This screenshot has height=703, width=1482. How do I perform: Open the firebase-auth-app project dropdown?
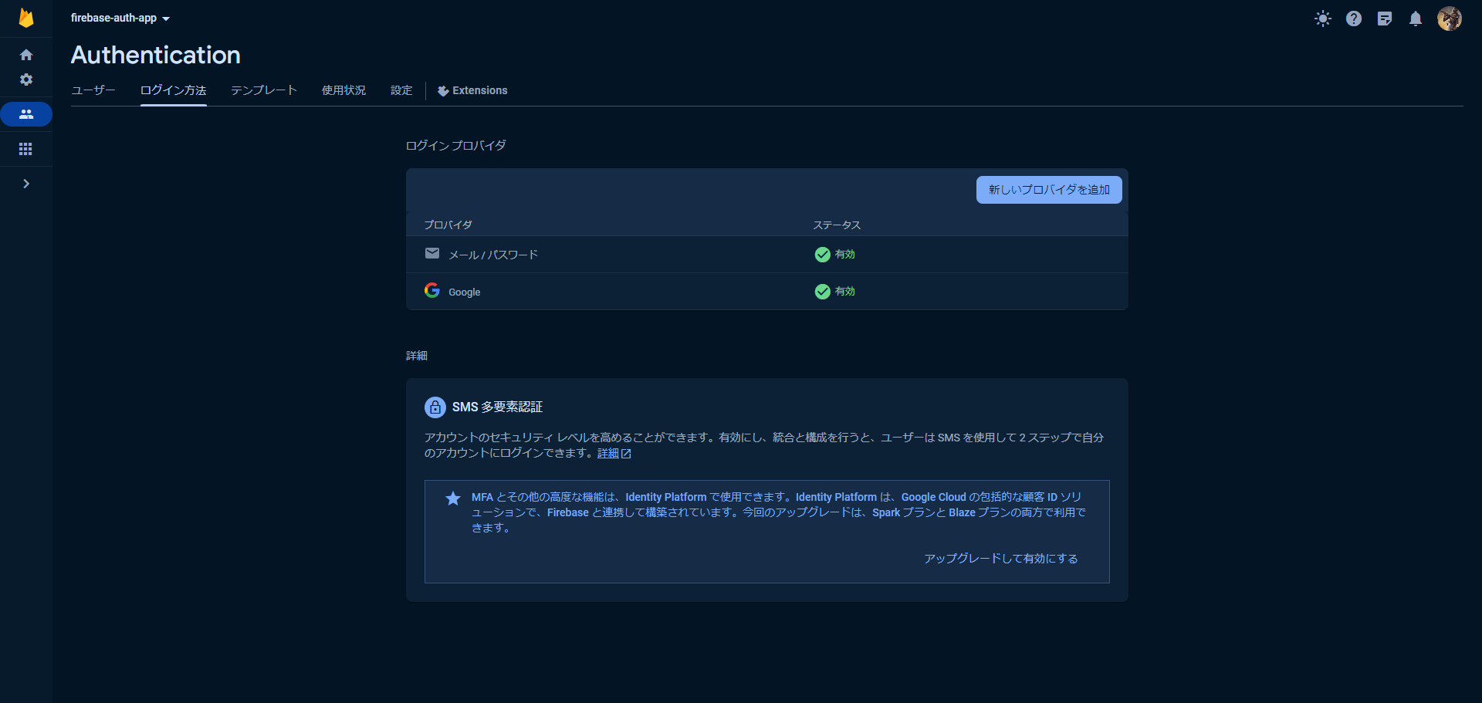tap(120, 18)
